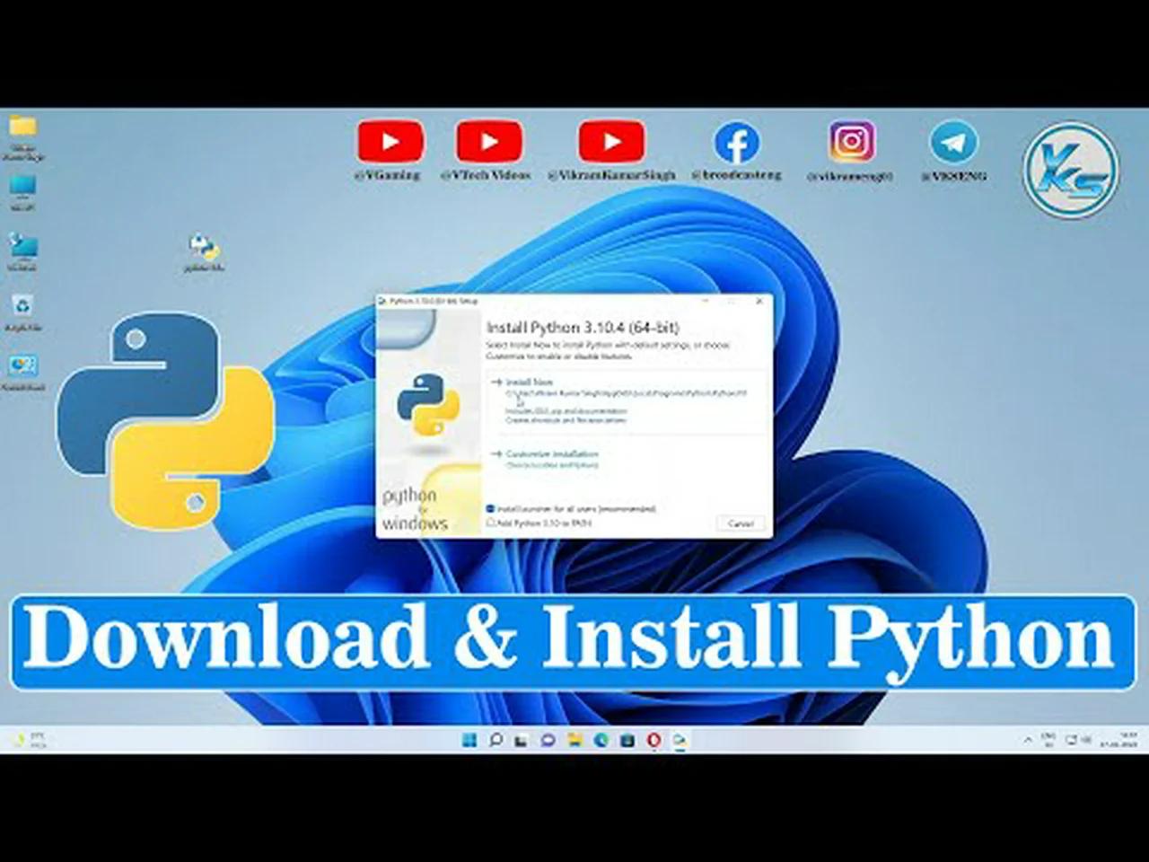Image resolution: width=1149 pixels, height=862 pixels.
Task: Enable Add Python 3.10 to PATH checkbox
Action: point(491,522)
